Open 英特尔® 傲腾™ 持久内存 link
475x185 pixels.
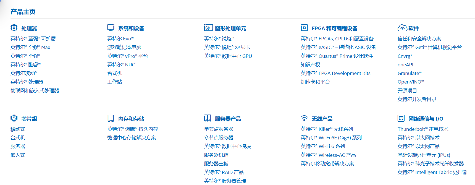point(133,129)
